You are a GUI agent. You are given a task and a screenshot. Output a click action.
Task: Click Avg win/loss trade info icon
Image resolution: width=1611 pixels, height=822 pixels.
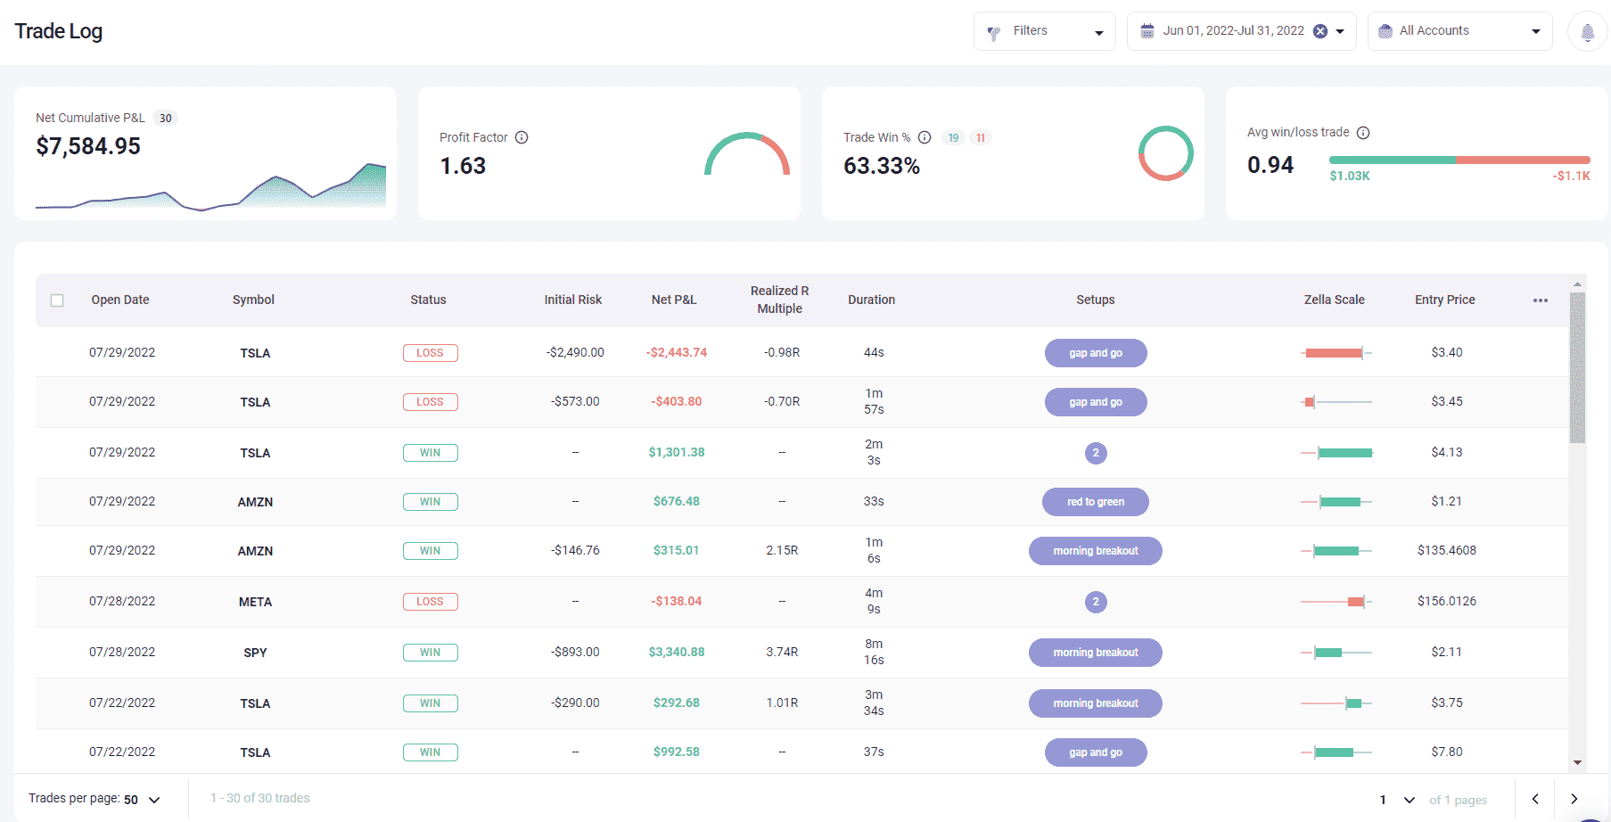click(x=1363, y=133)
